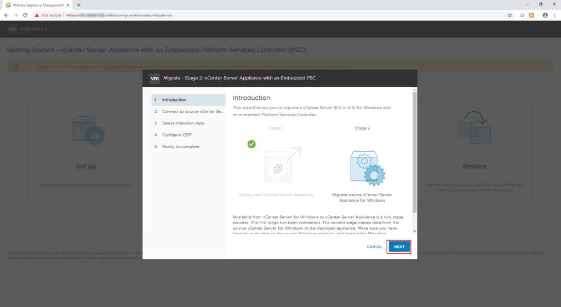Viewport: 561px width, 307px height.
Task: Jump to Configure CEIP step
Action: [x=188, y=135]
